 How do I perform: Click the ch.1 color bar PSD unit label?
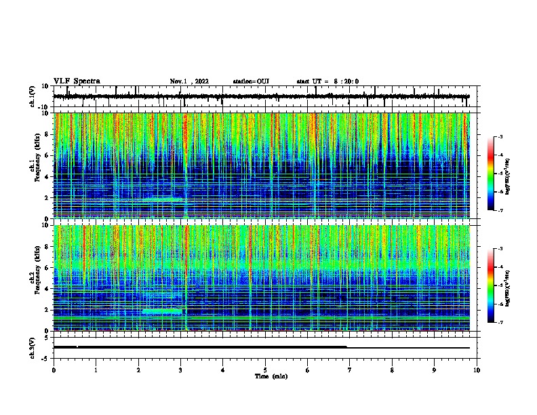[x=508, y=176]
